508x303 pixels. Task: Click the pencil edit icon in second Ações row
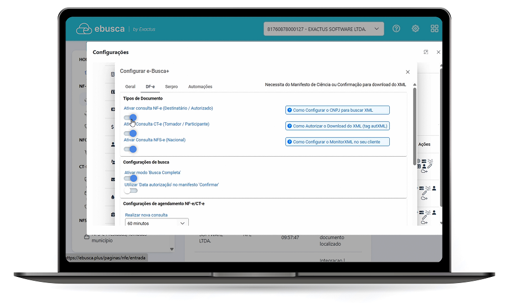[424, 193]
